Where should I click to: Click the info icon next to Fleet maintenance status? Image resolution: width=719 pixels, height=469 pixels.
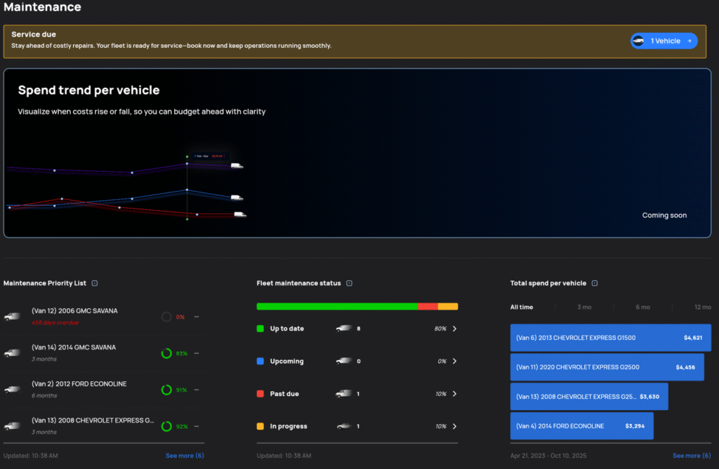coord(349,284)
